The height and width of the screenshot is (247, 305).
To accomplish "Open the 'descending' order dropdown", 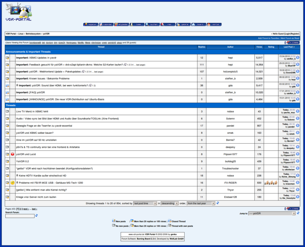I will pyautogui.click(x=169, y=203).
